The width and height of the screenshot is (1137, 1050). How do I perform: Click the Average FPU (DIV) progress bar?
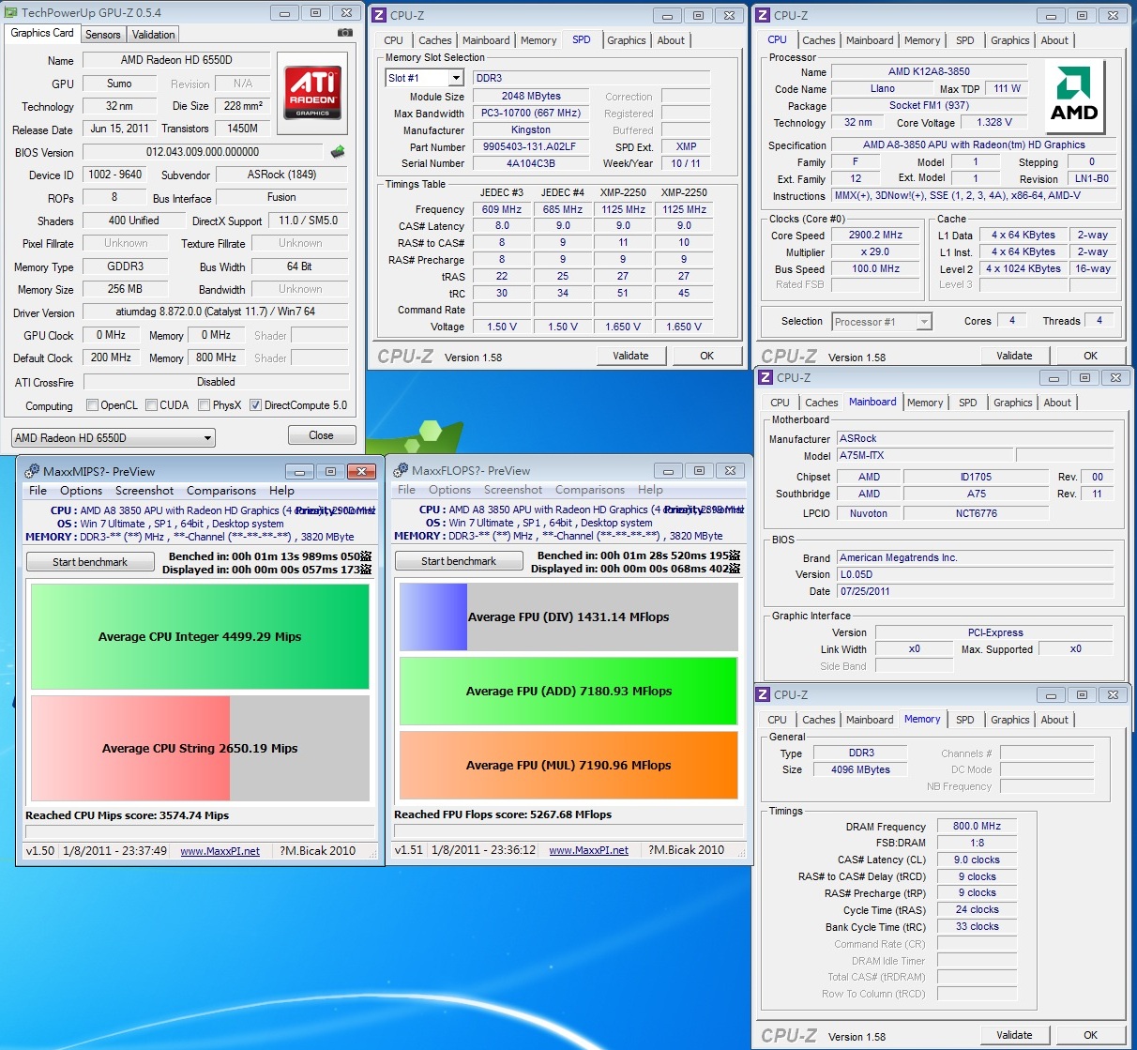pos(568,616)
